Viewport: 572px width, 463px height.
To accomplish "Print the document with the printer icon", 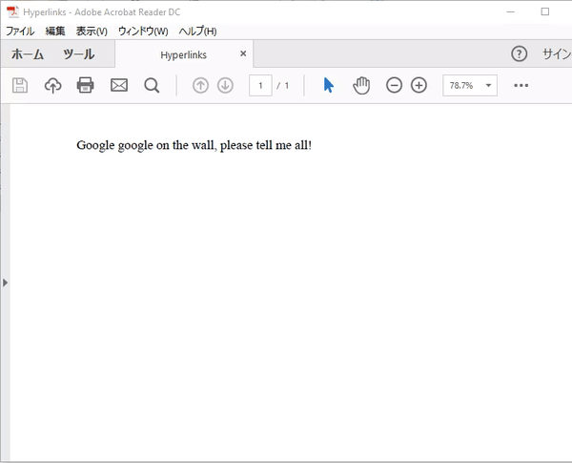I will click(86, 85).
